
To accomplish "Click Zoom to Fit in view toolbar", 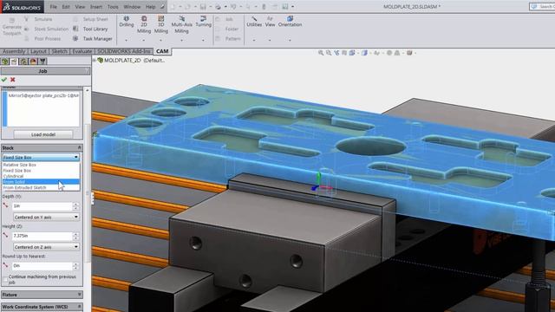I will (x=321, y=53).
